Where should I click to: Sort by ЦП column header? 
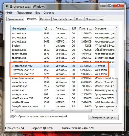click(74, 28)
